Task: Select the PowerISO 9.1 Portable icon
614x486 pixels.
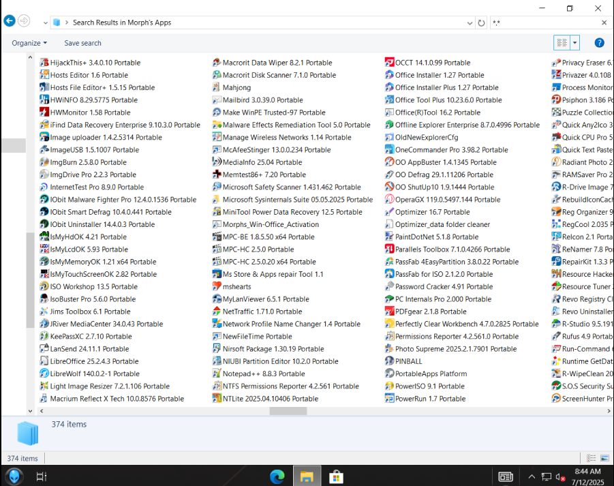Action: click(389, 386)
